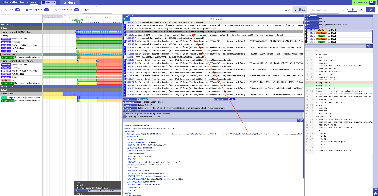Click the Namespaces 5/5 count badge
The height and width of the screenshot is (196, 378).
point(46,10)
